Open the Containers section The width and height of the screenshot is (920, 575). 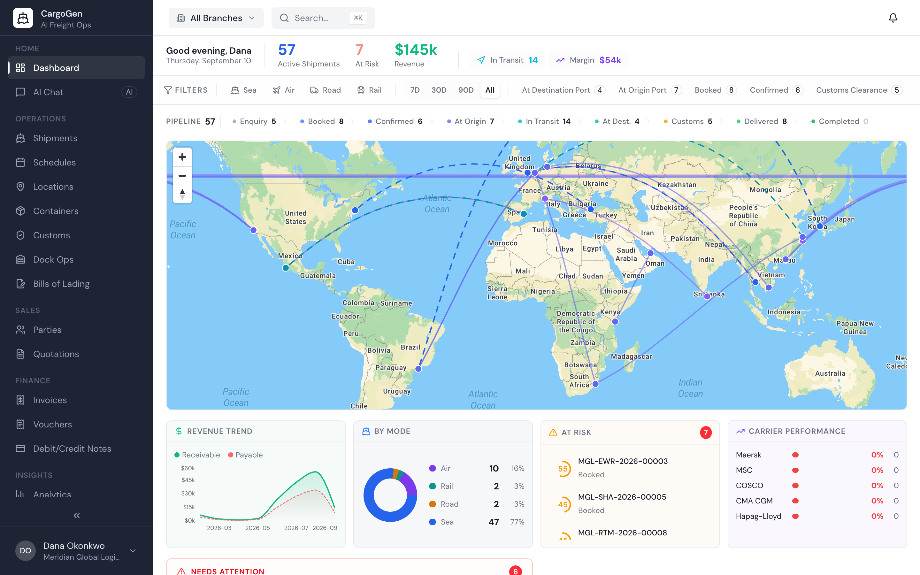(x=76, y=211)
